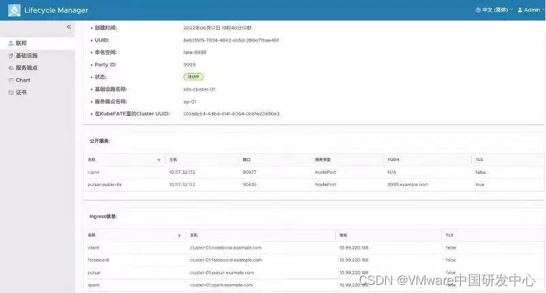Viewport: 546px width, 293px height.
Task: Click the client ingress row name
Action: click(94, 248)
